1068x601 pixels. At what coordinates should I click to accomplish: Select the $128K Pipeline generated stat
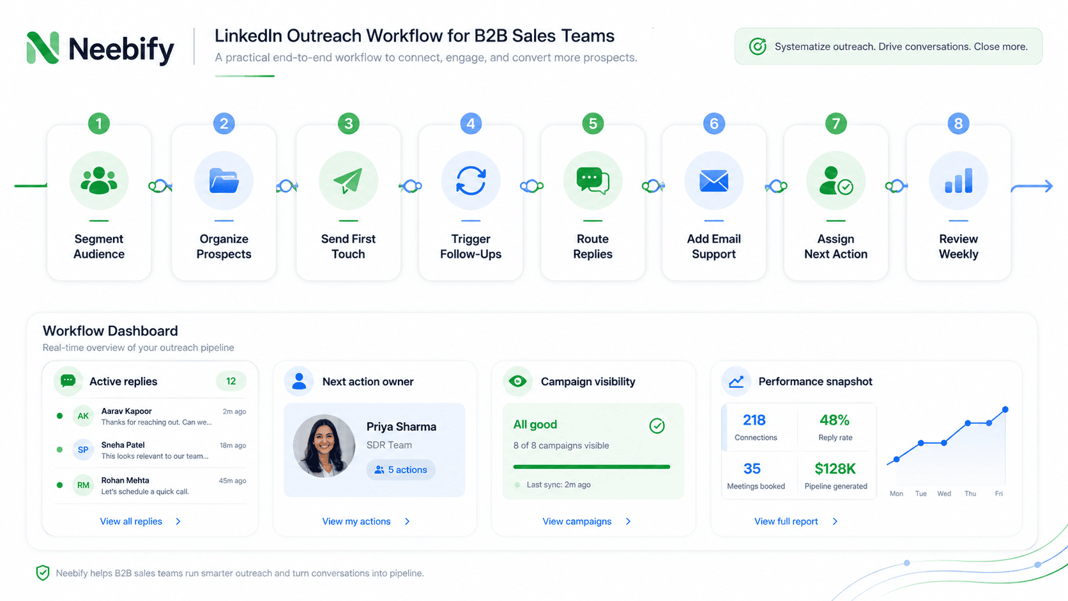click(835, 476)
